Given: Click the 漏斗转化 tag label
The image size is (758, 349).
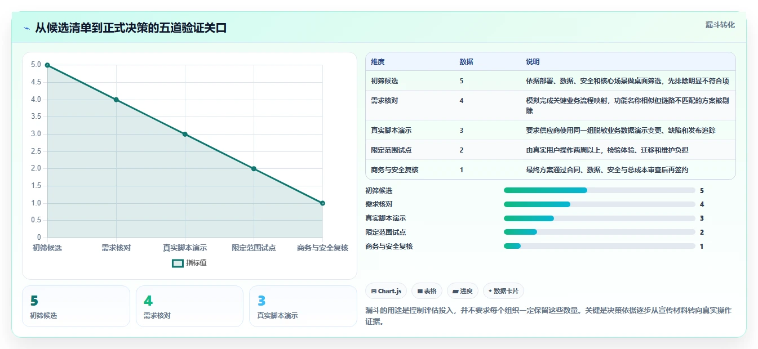Looking at the screenshot, I should tap(720, 25).
